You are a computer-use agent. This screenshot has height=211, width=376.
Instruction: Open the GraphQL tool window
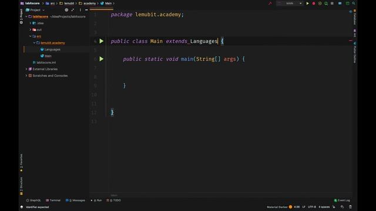tap(33, 200)
